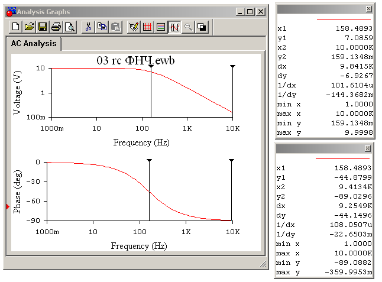Click the x2 value 9.4134K

tap(355, 187)
